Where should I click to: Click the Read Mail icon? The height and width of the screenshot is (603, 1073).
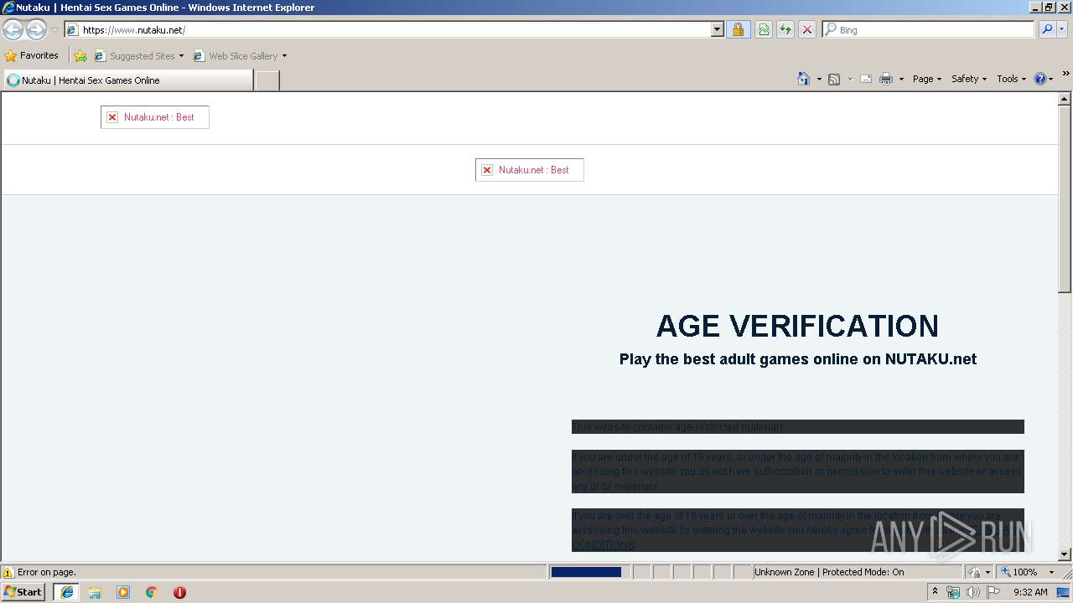[x=866, y=79]
